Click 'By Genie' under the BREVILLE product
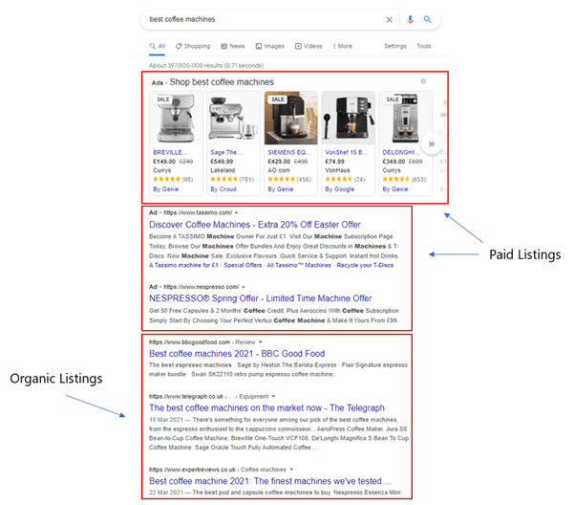The image size is (575, 505). click(166, 189)
